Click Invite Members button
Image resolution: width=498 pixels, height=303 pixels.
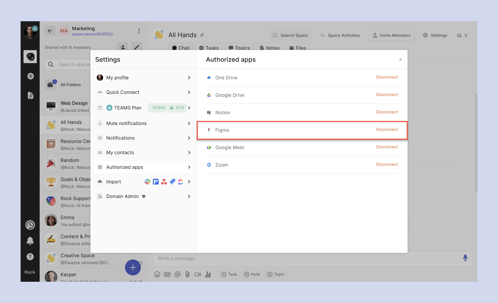(x=392, y=35)
